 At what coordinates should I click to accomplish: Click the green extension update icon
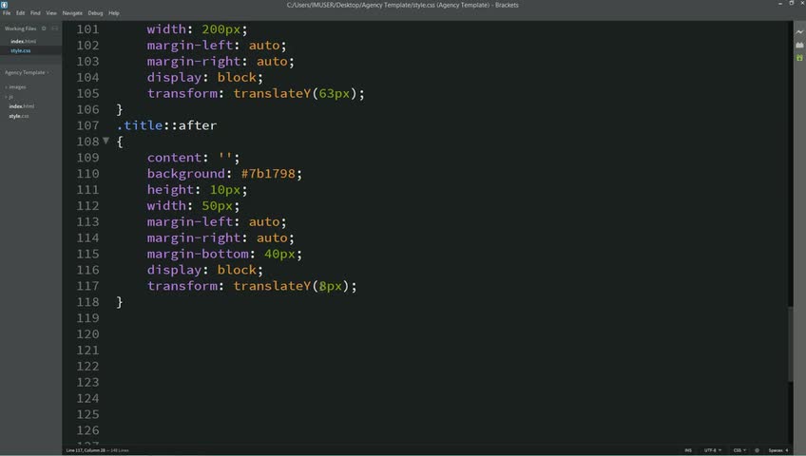click(799, 58)
